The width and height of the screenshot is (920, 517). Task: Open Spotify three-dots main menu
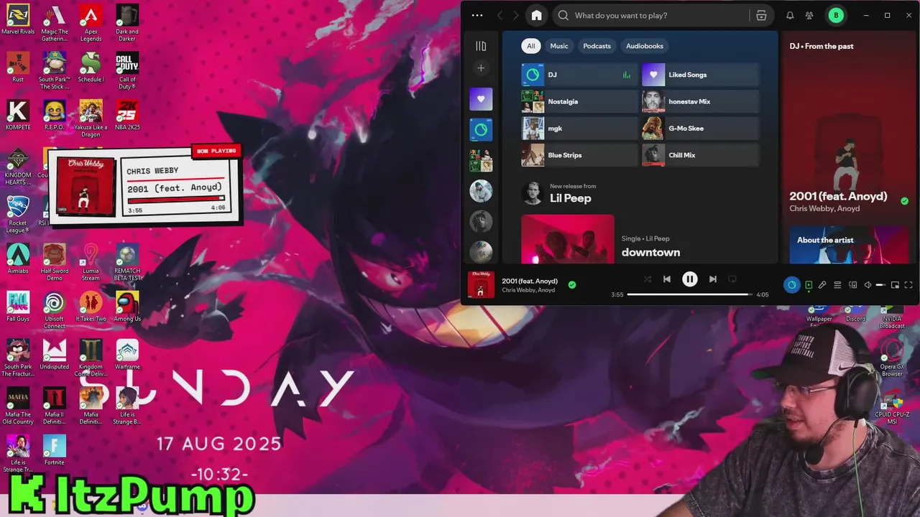click(477, 15)
